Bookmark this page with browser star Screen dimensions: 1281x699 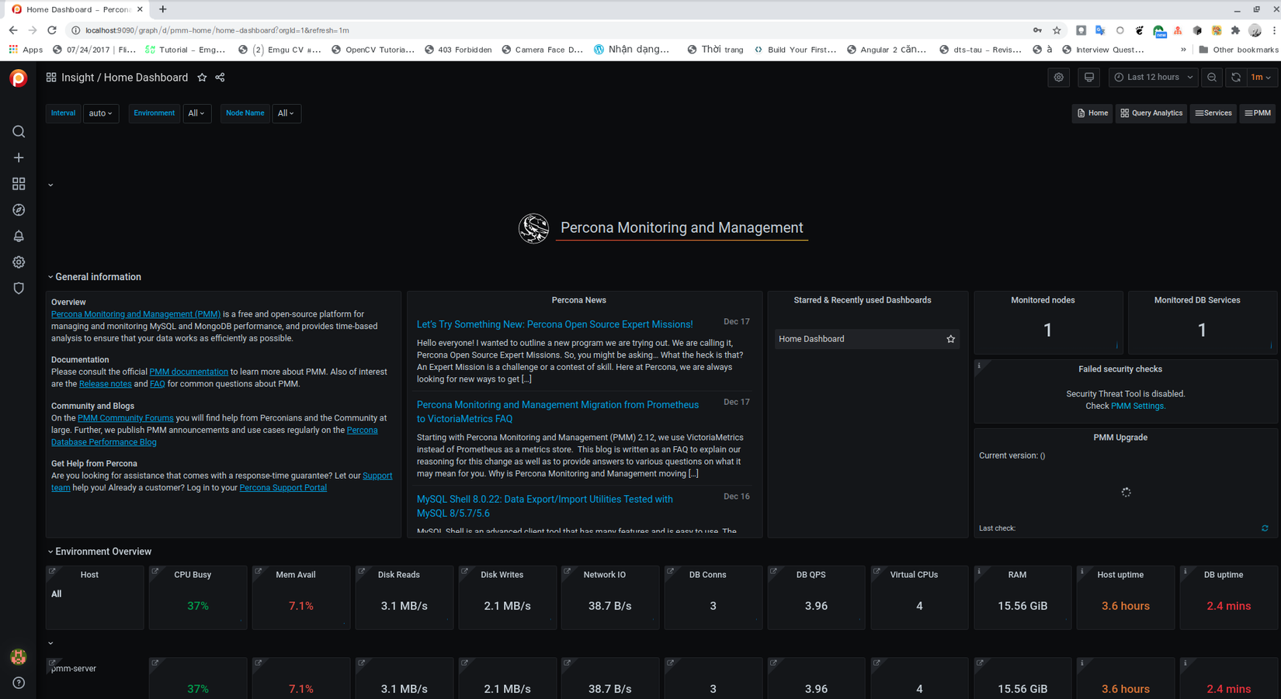tap(1057, 30)
